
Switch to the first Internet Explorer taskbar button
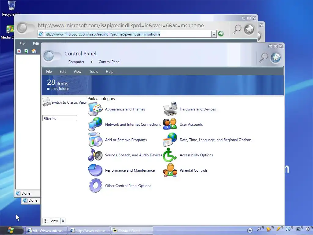coord(46,231)
